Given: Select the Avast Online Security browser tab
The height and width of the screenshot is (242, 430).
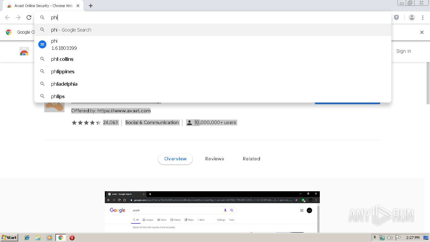Looking at the screenshot, I should [43, 6].
